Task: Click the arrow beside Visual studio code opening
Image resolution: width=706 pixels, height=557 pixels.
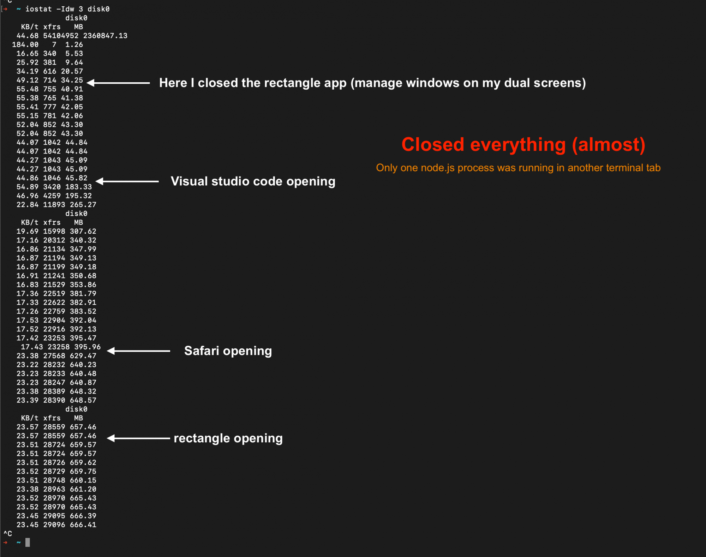Action: point(127,181)
